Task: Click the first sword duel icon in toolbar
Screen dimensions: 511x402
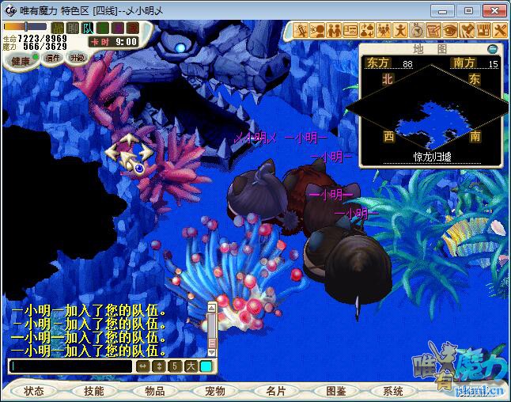Action: (x=301, y=31)
